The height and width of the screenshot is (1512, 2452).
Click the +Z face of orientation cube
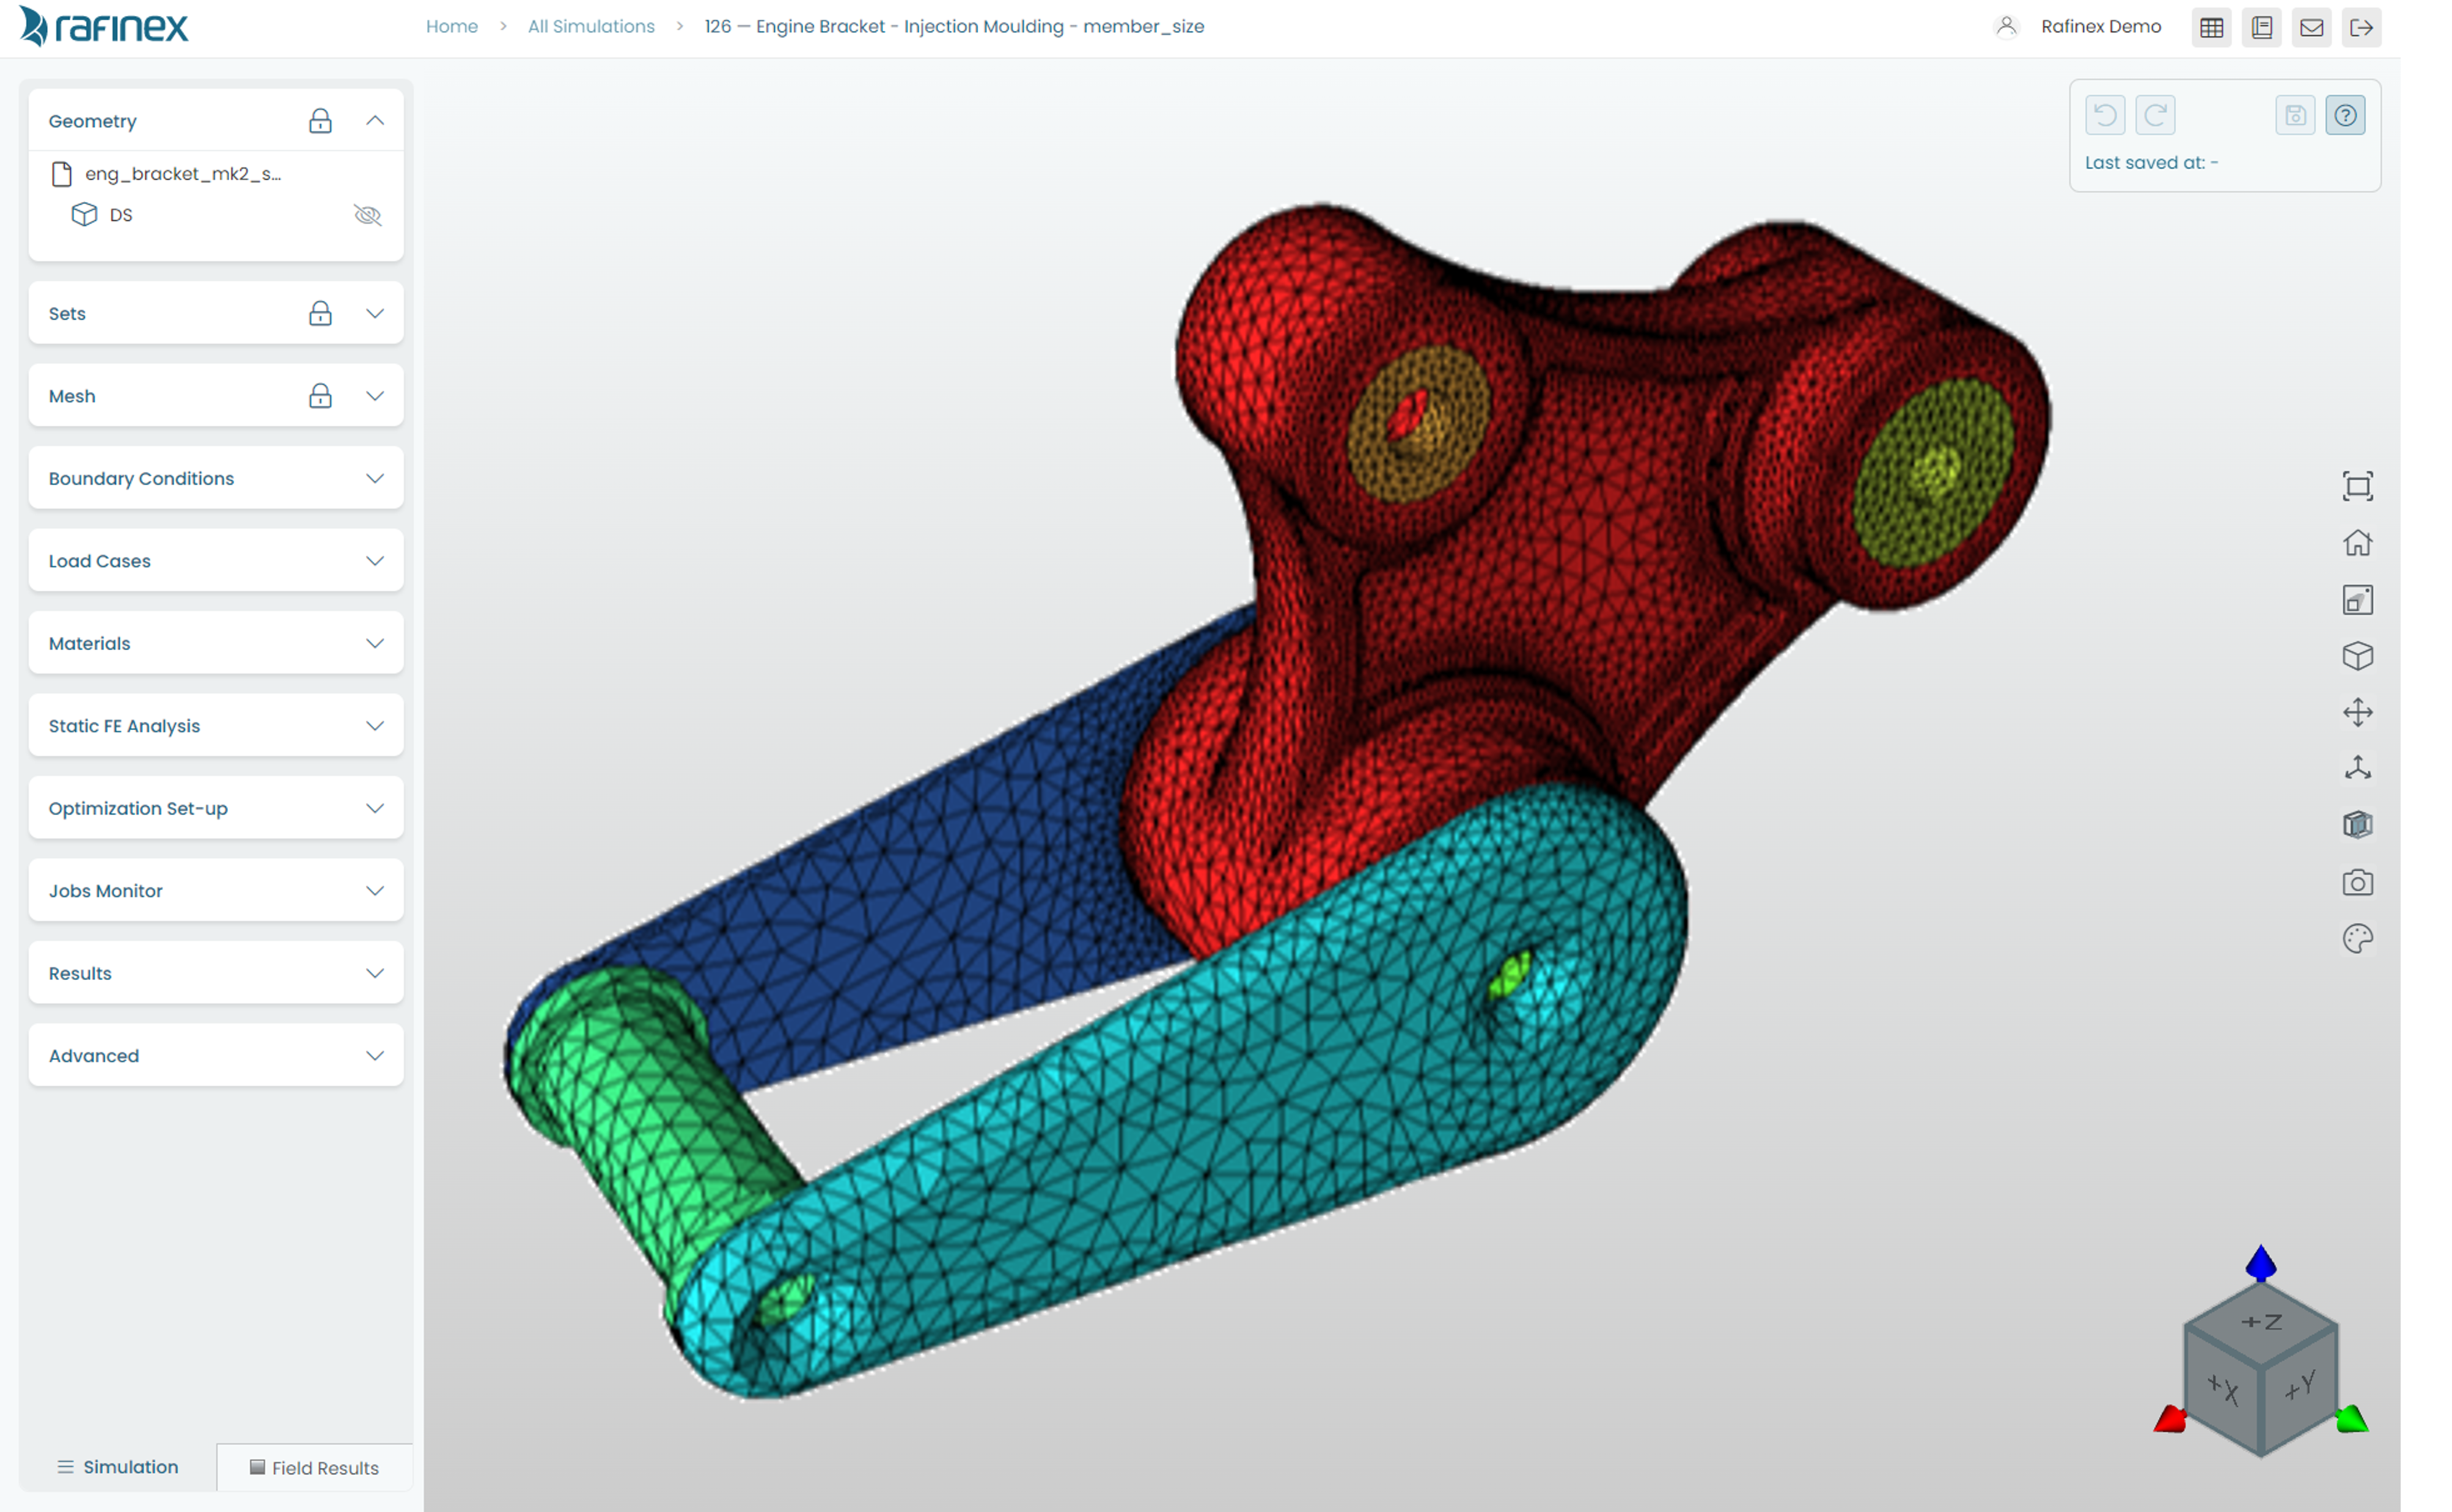2261,1322
